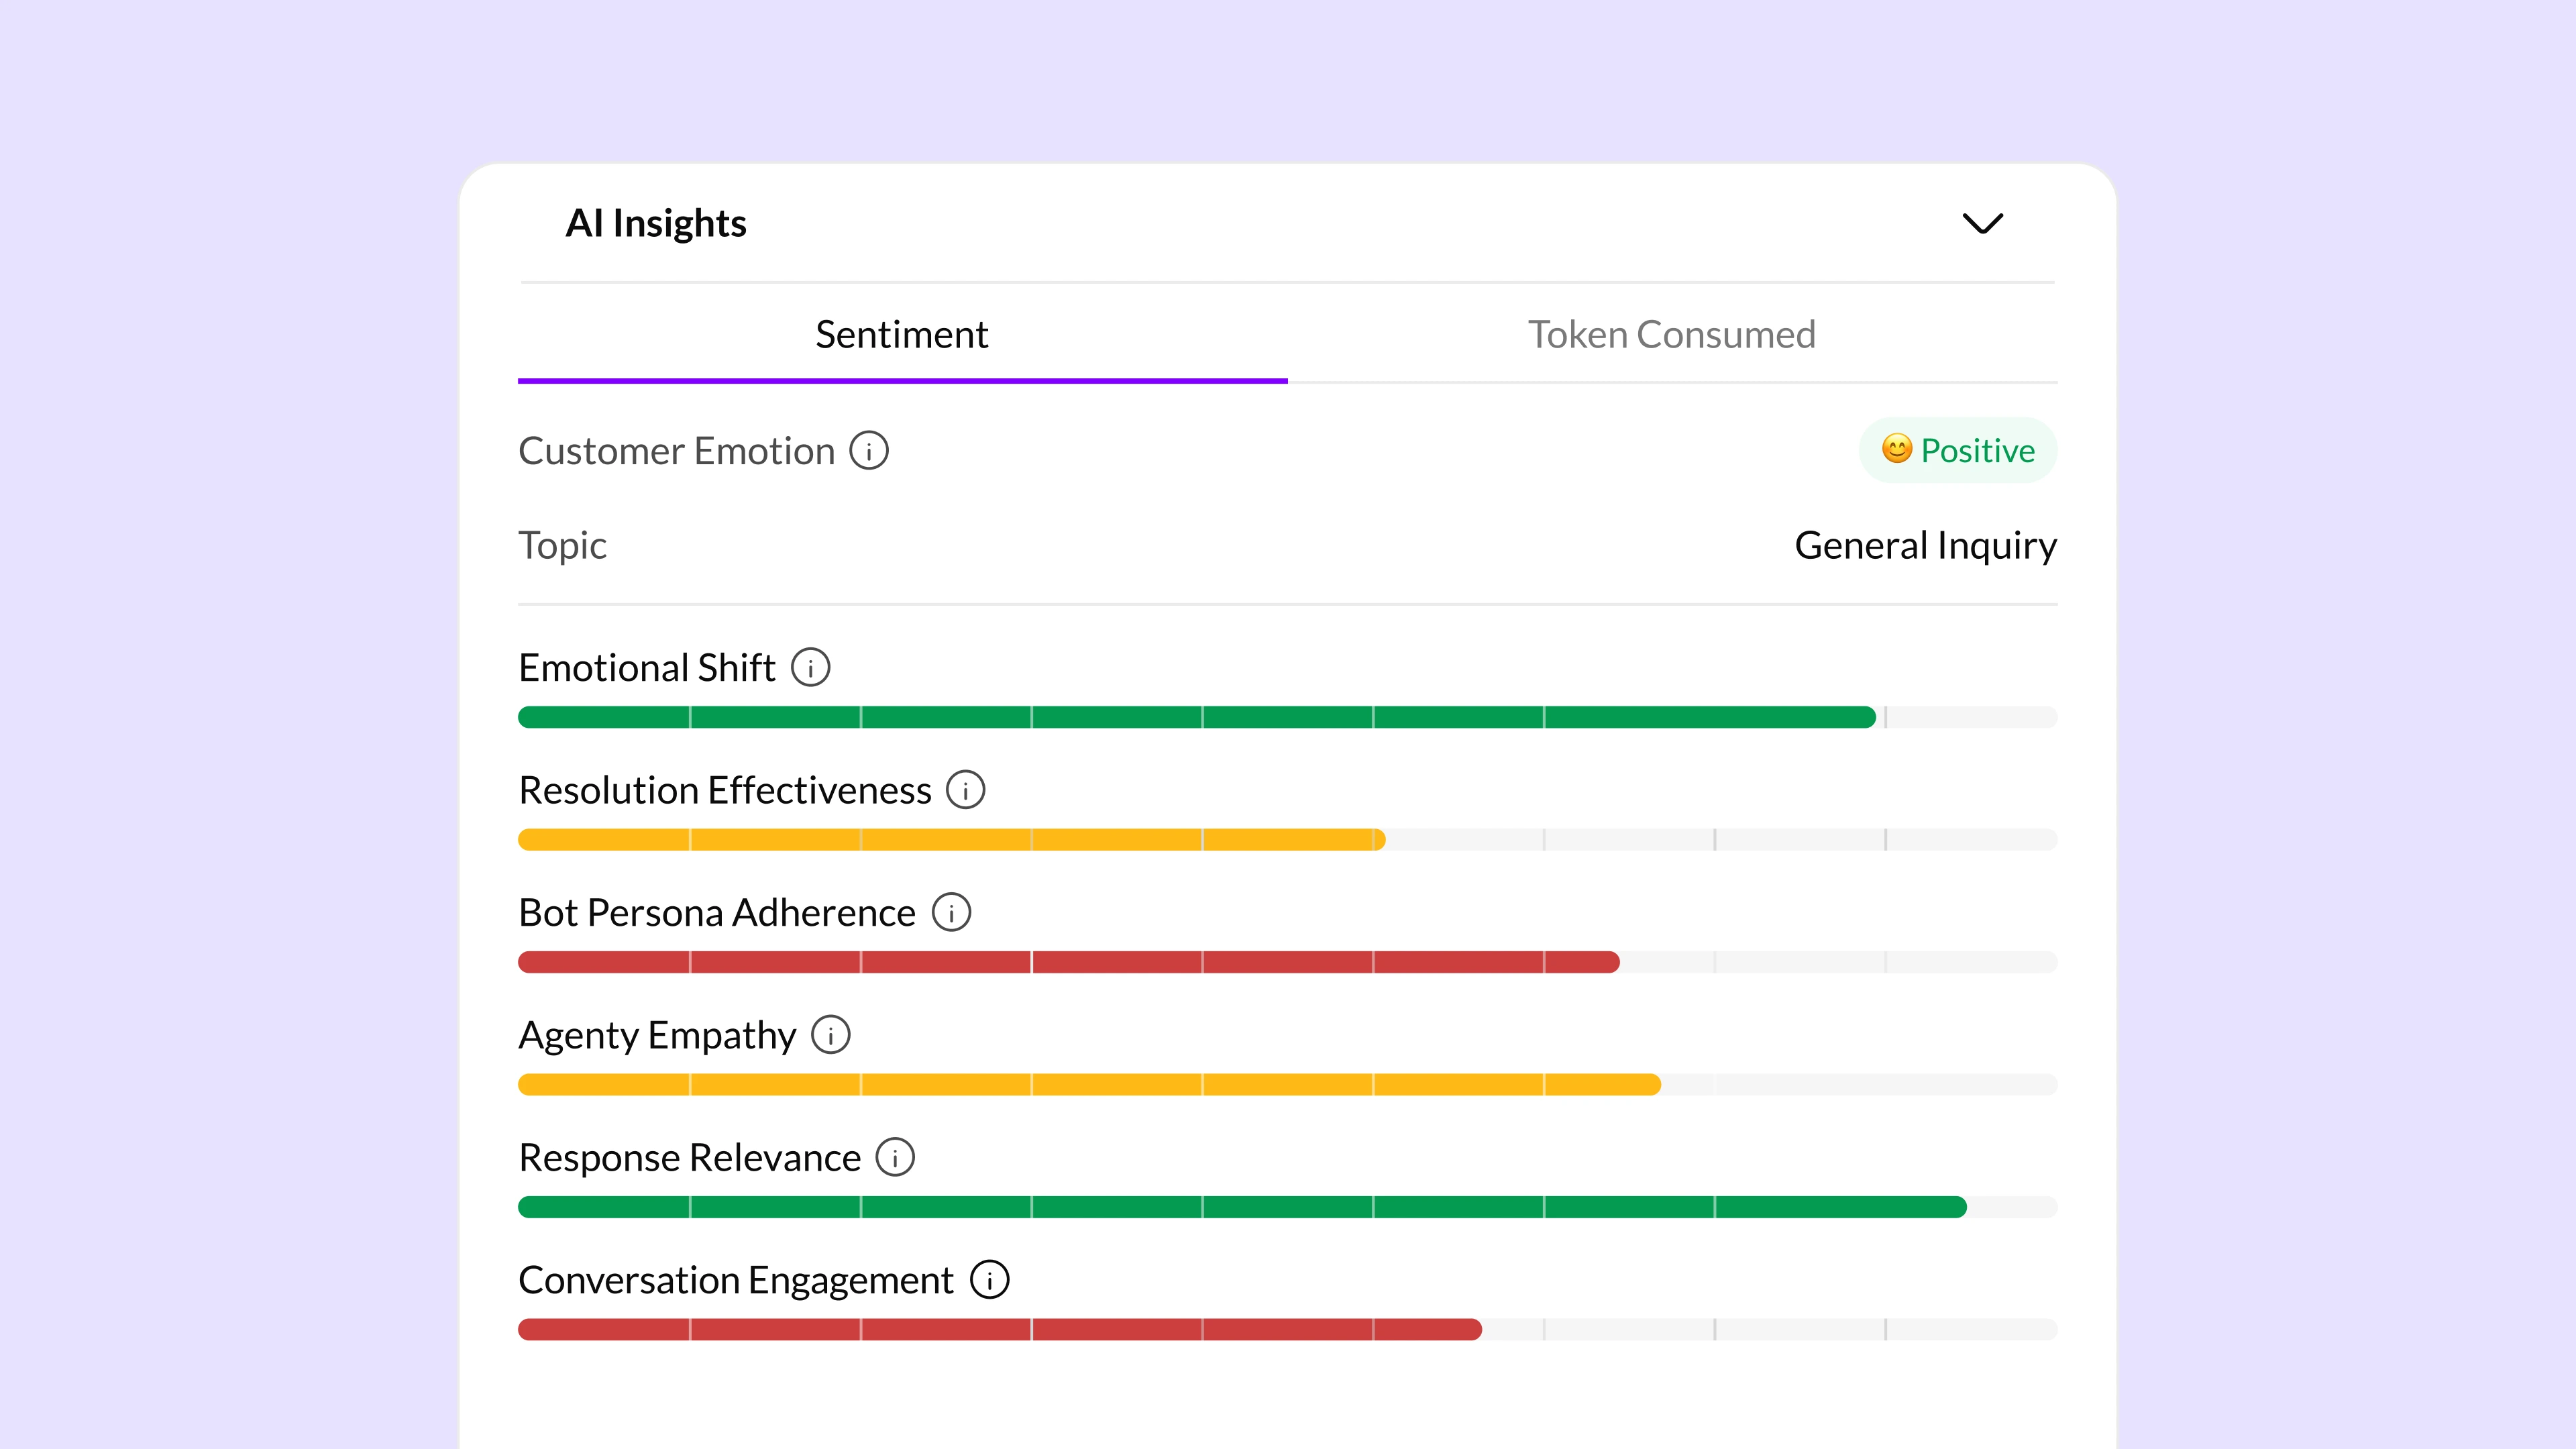The image size is (2576, 1449).
Task: Expand the chevron next to AI Insights title
Action: coord(1983,222)
